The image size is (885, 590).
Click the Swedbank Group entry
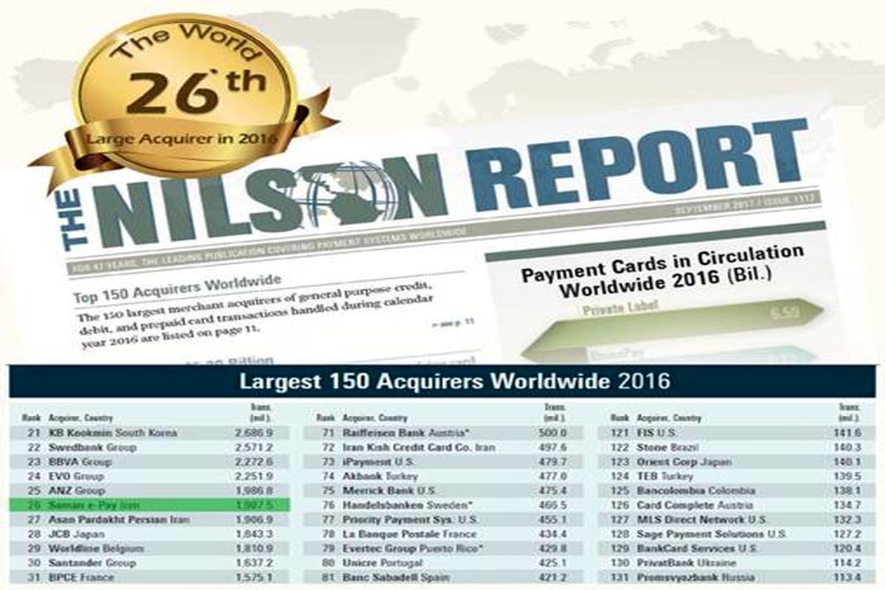point(92,448)
